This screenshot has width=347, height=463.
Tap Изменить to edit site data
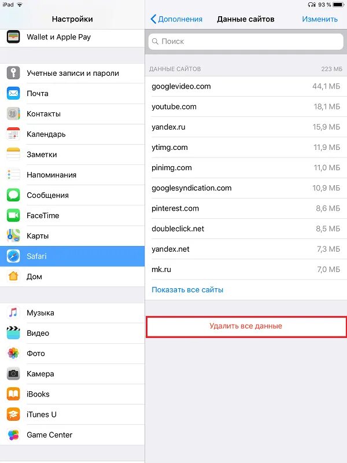click(x=320, y=19)
